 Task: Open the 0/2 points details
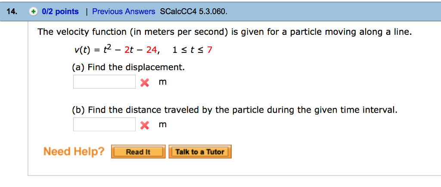[x=60, y=12]
